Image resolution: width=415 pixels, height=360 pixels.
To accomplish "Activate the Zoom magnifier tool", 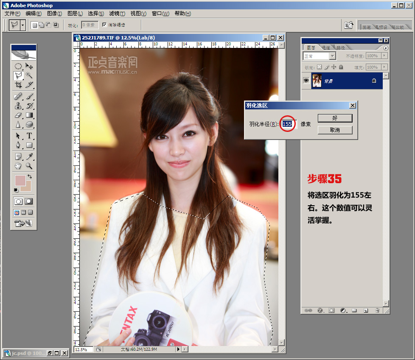I will point(29,166).
